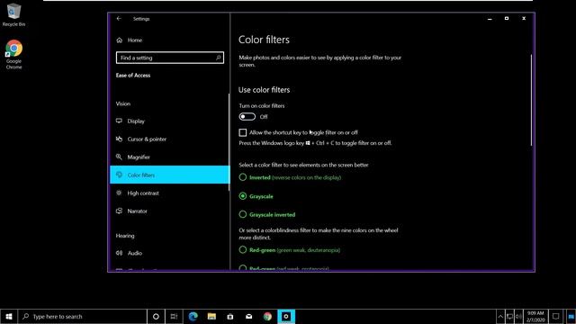This screenshot has width=576, height=324.
Task: Click the 'Use color filters' heading
Action: tap(264, 90)
